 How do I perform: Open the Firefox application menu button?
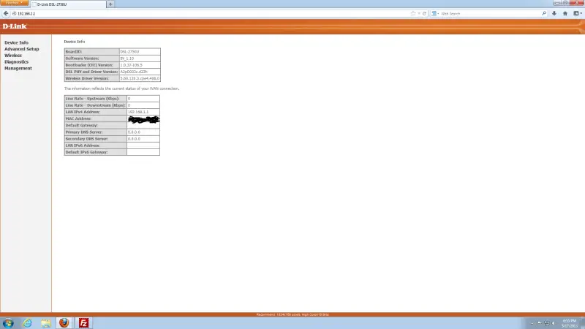coord(14,3)
